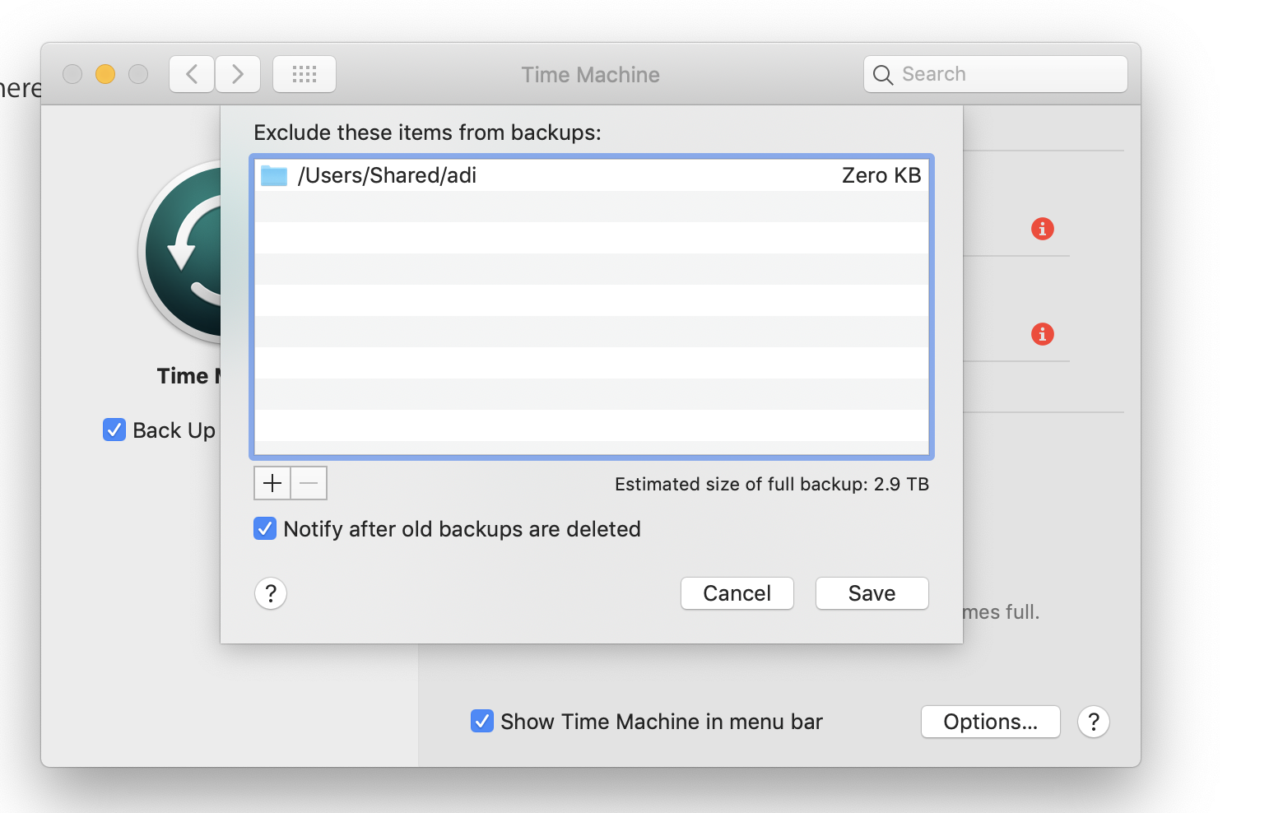The height and width of the screenshot is (813, 1269).
Task: Go back using the left chevron button
Action: 192,74
